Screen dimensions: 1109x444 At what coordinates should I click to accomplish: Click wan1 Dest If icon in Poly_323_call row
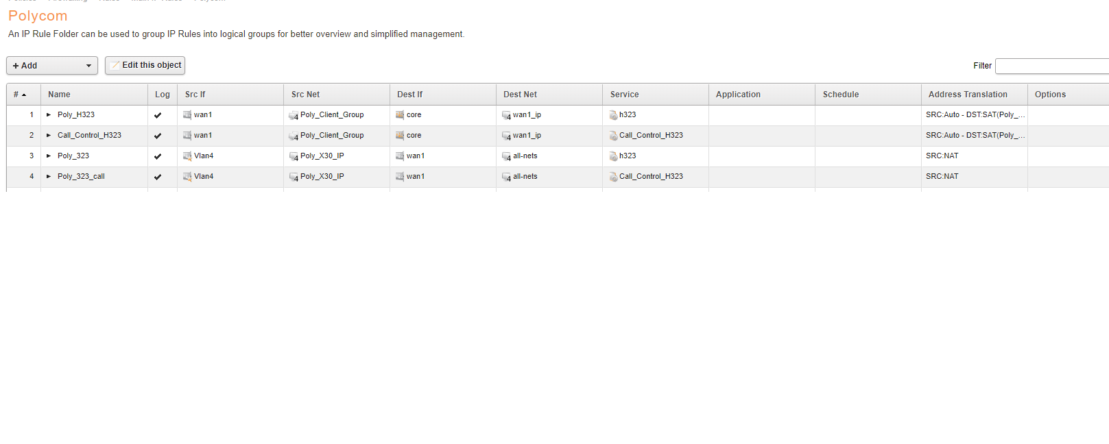(x=400, y=177)
